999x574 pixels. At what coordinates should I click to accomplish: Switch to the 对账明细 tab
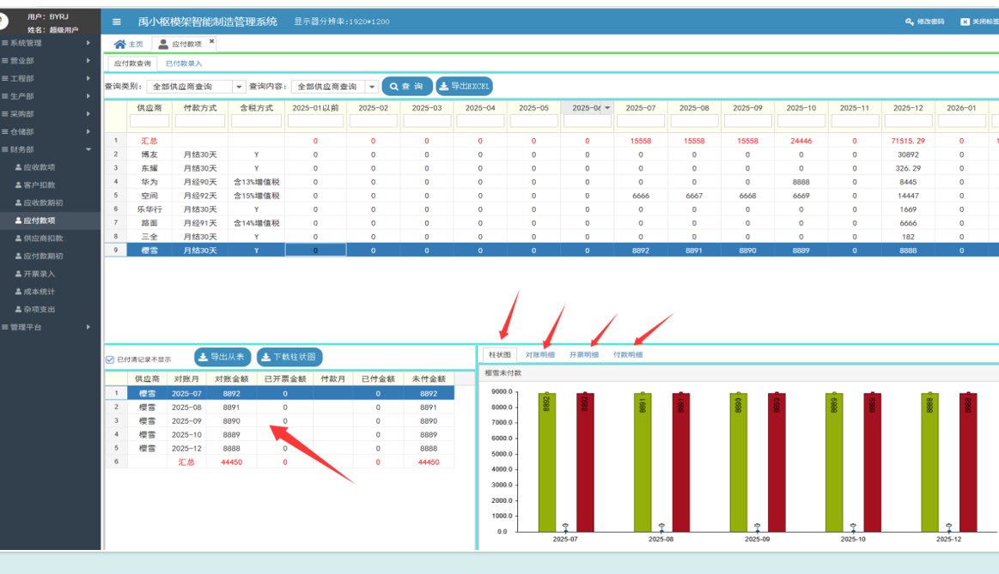pos(539,355)
